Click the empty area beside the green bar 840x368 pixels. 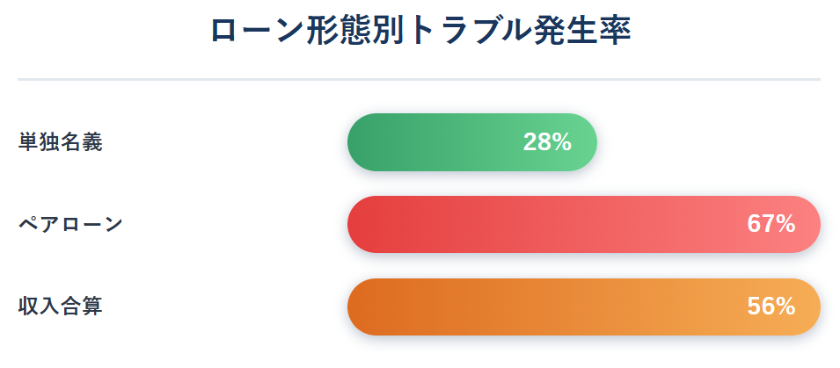click(x=709, y=142)
